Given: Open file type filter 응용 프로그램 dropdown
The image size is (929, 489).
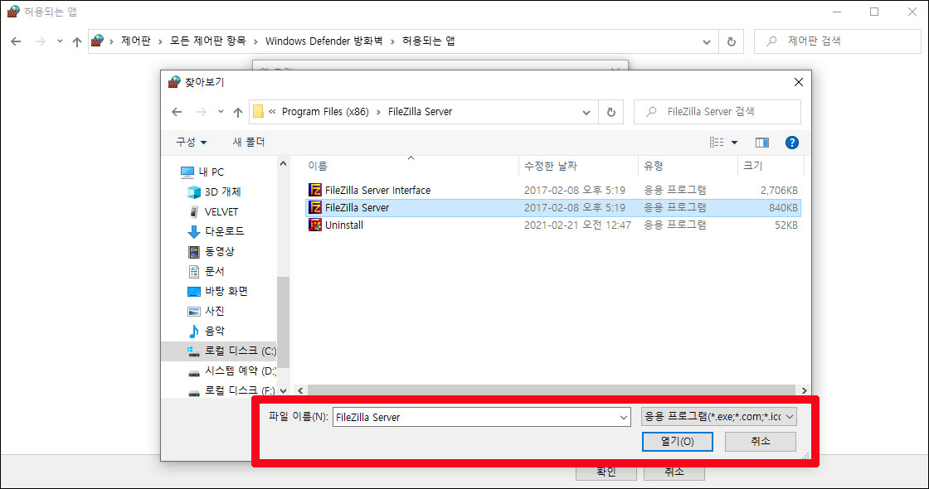Looking at the screenshot, I should point(718,417).
